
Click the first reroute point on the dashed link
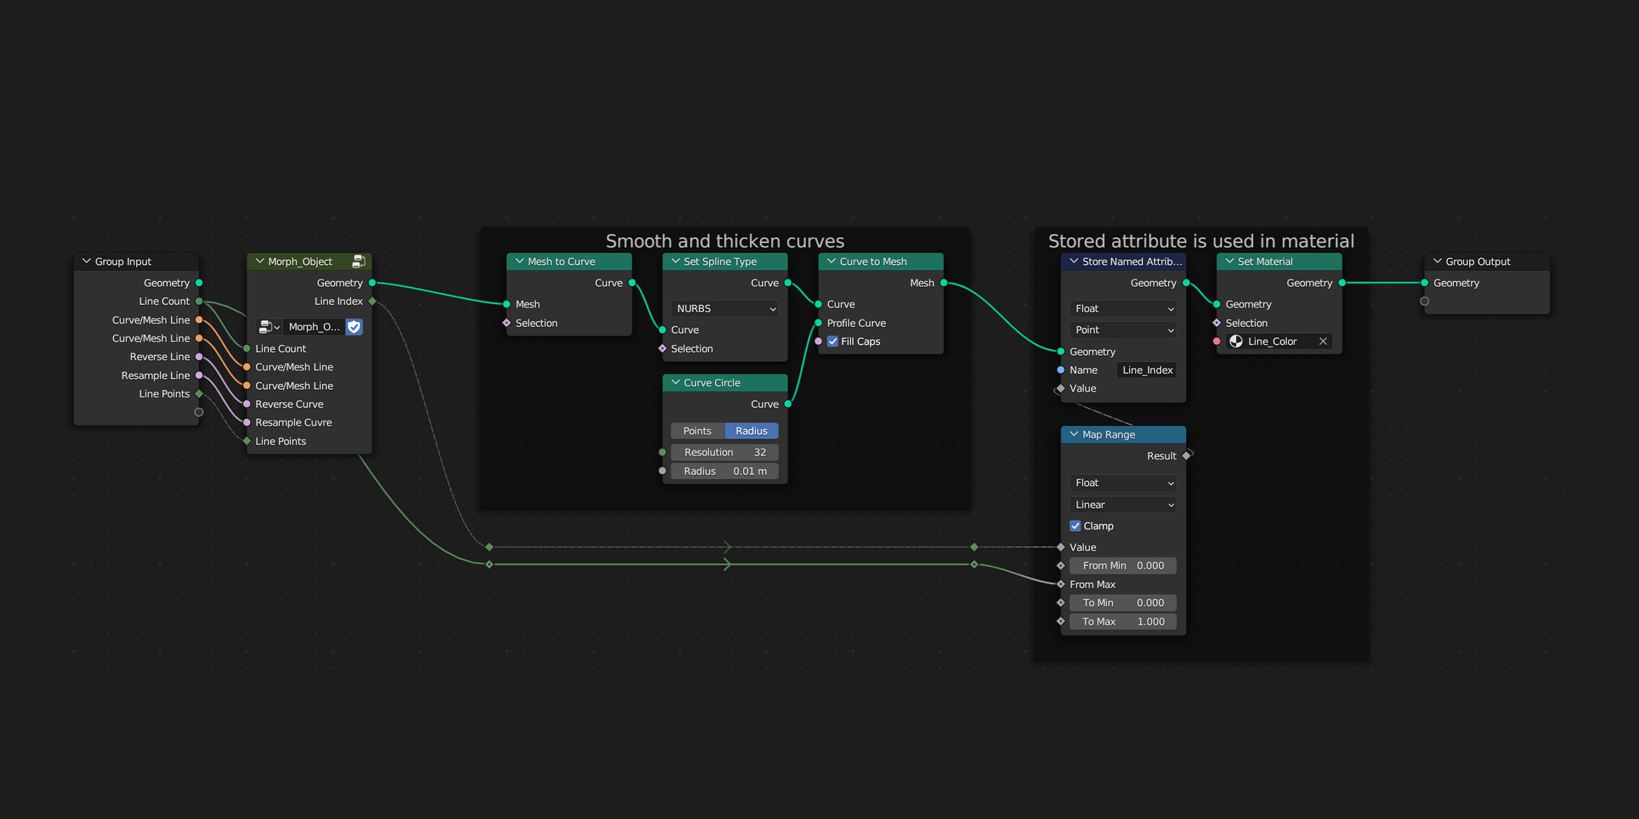(x=489, y=547)
